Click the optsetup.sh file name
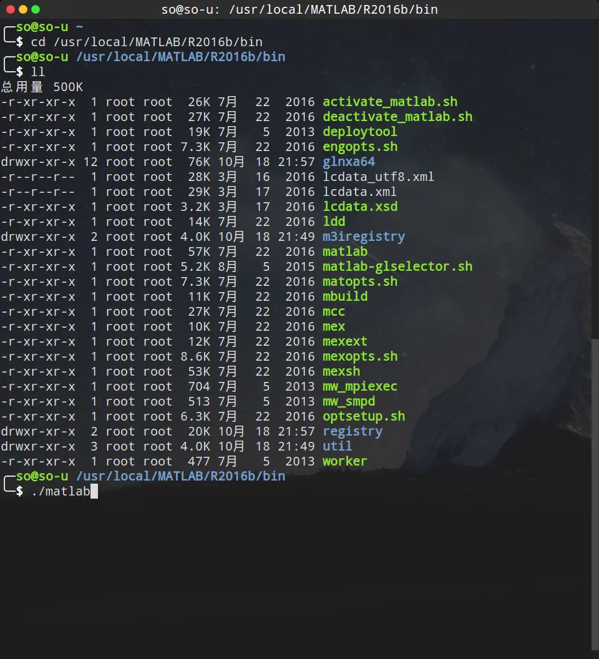 coord(364,416)
